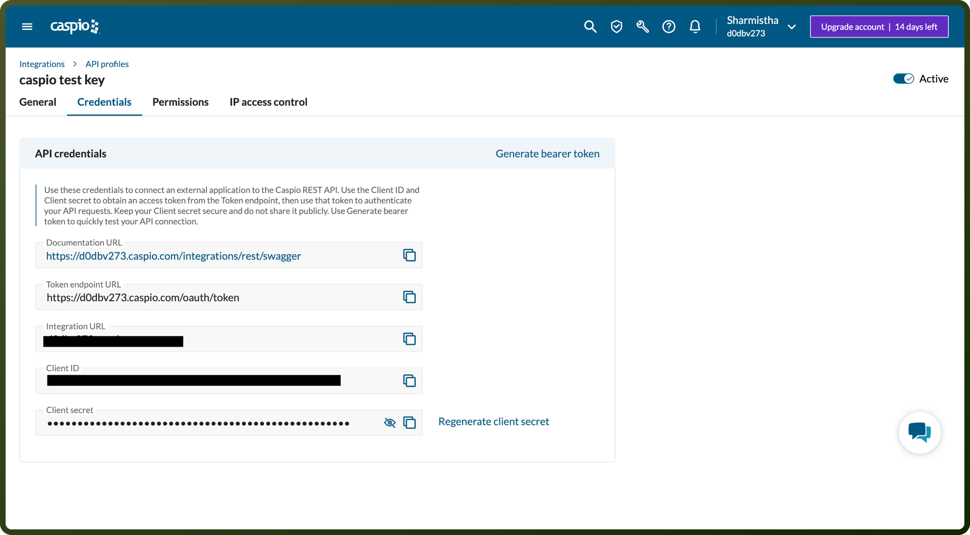Copy the Token endpoint URL
This screenshot has width=970, height=535.
tap(409, 297)
